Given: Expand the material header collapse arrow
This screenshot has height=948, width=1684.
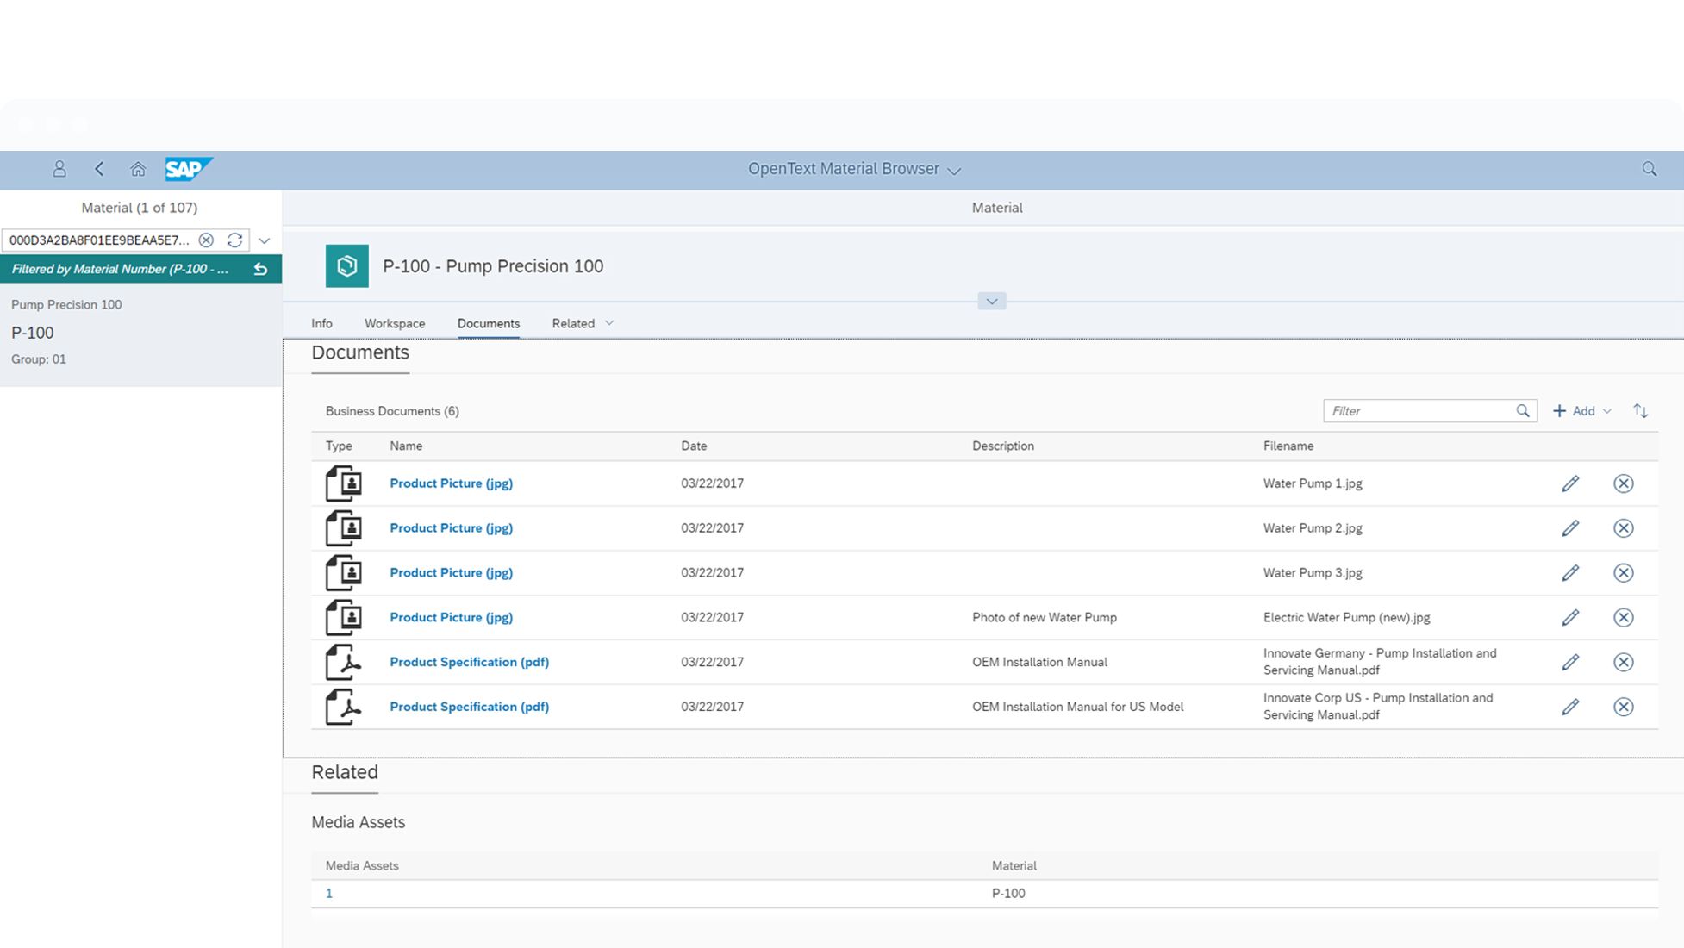Looking at the screenshot, I should (x=991, y=302).
